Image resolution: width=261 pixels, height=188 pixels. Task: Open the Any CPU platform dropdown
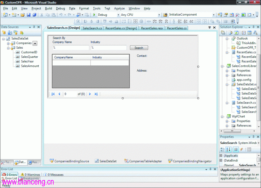159,15
